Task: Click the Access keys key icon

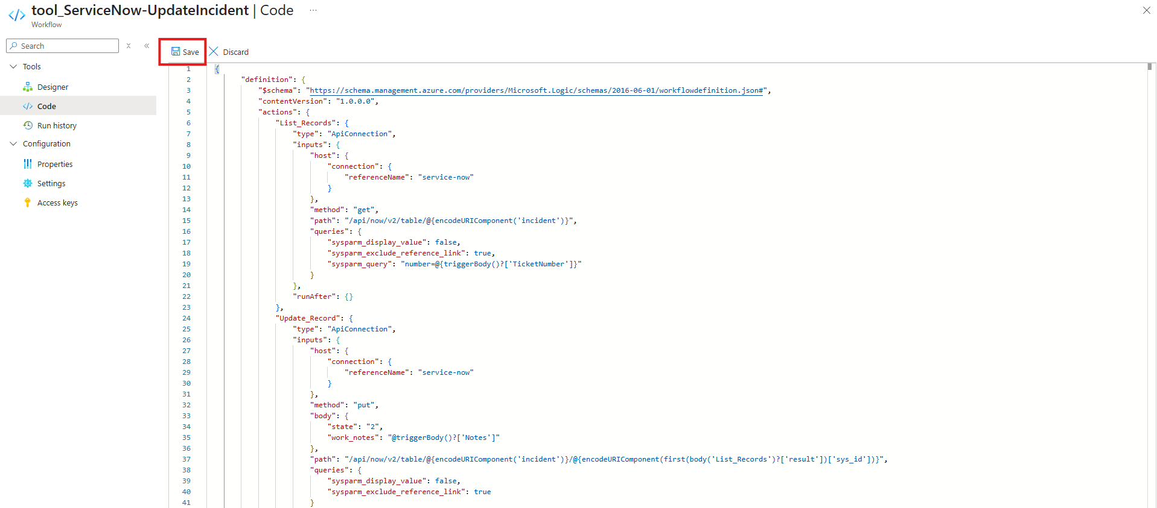Action: 28,202
